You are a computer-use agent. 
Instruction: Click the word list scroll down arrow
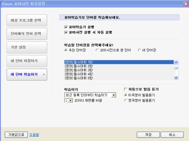(176, 78)
